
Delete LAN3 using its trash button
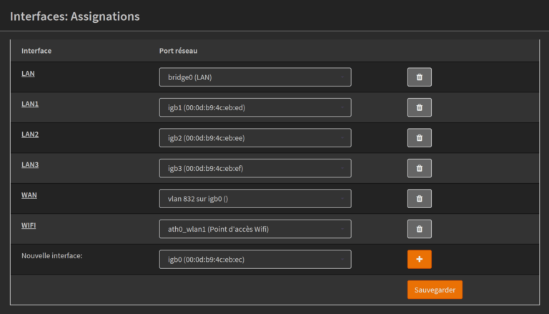[x=419, y=168]
